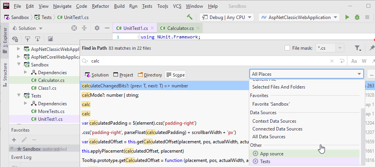Open the Refactor menu
375x167 pixels.
click(101, 6)
